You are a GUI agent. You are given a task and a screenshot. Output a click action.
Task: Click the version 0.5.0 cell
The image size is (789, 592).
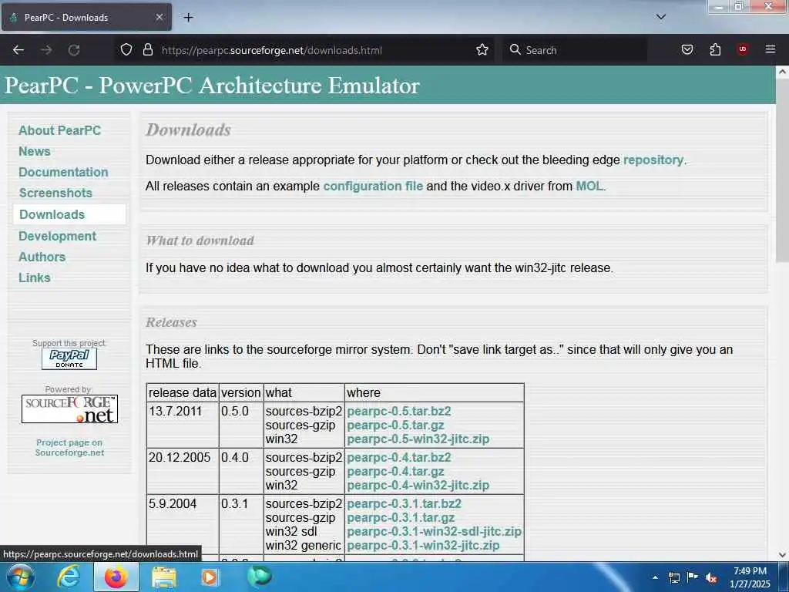click(x=241, y=425)
